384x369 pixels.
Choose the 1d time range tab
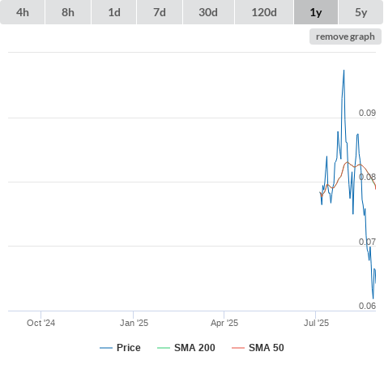114,12
